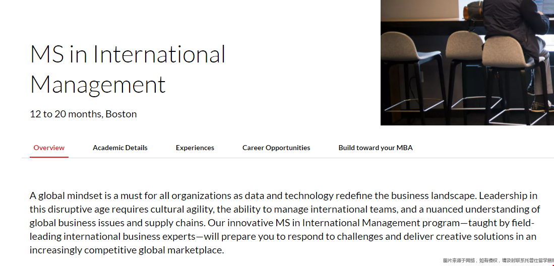The image size is (554, 266).
Task: Click the 12 to 20 months, Boston subtitle
Action: (83, 114)
